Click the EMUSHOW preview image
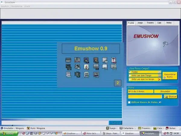The width and height of the screenshot is (181, 136). pos(153,45)
